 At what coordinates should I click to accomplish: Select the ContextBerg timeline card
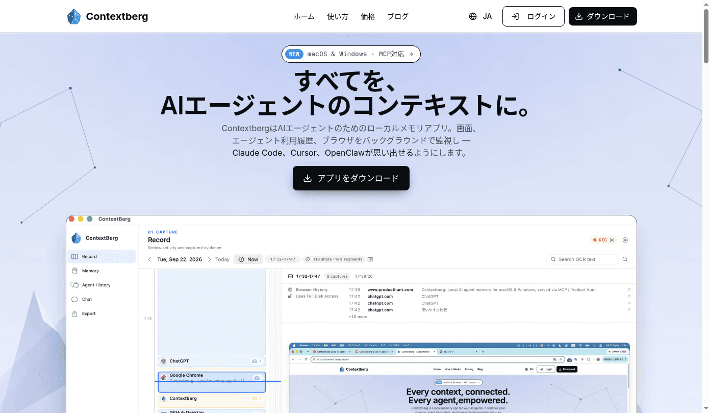[x=212, y=400]
